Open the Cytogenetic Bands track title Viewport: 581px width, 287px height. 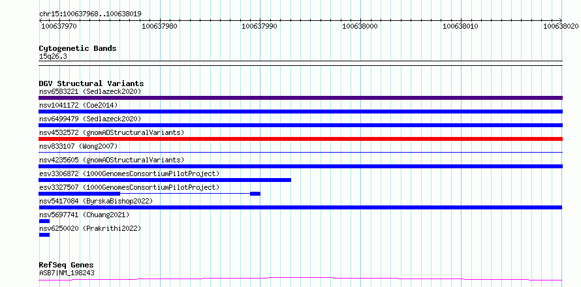(x=78, y=48)
